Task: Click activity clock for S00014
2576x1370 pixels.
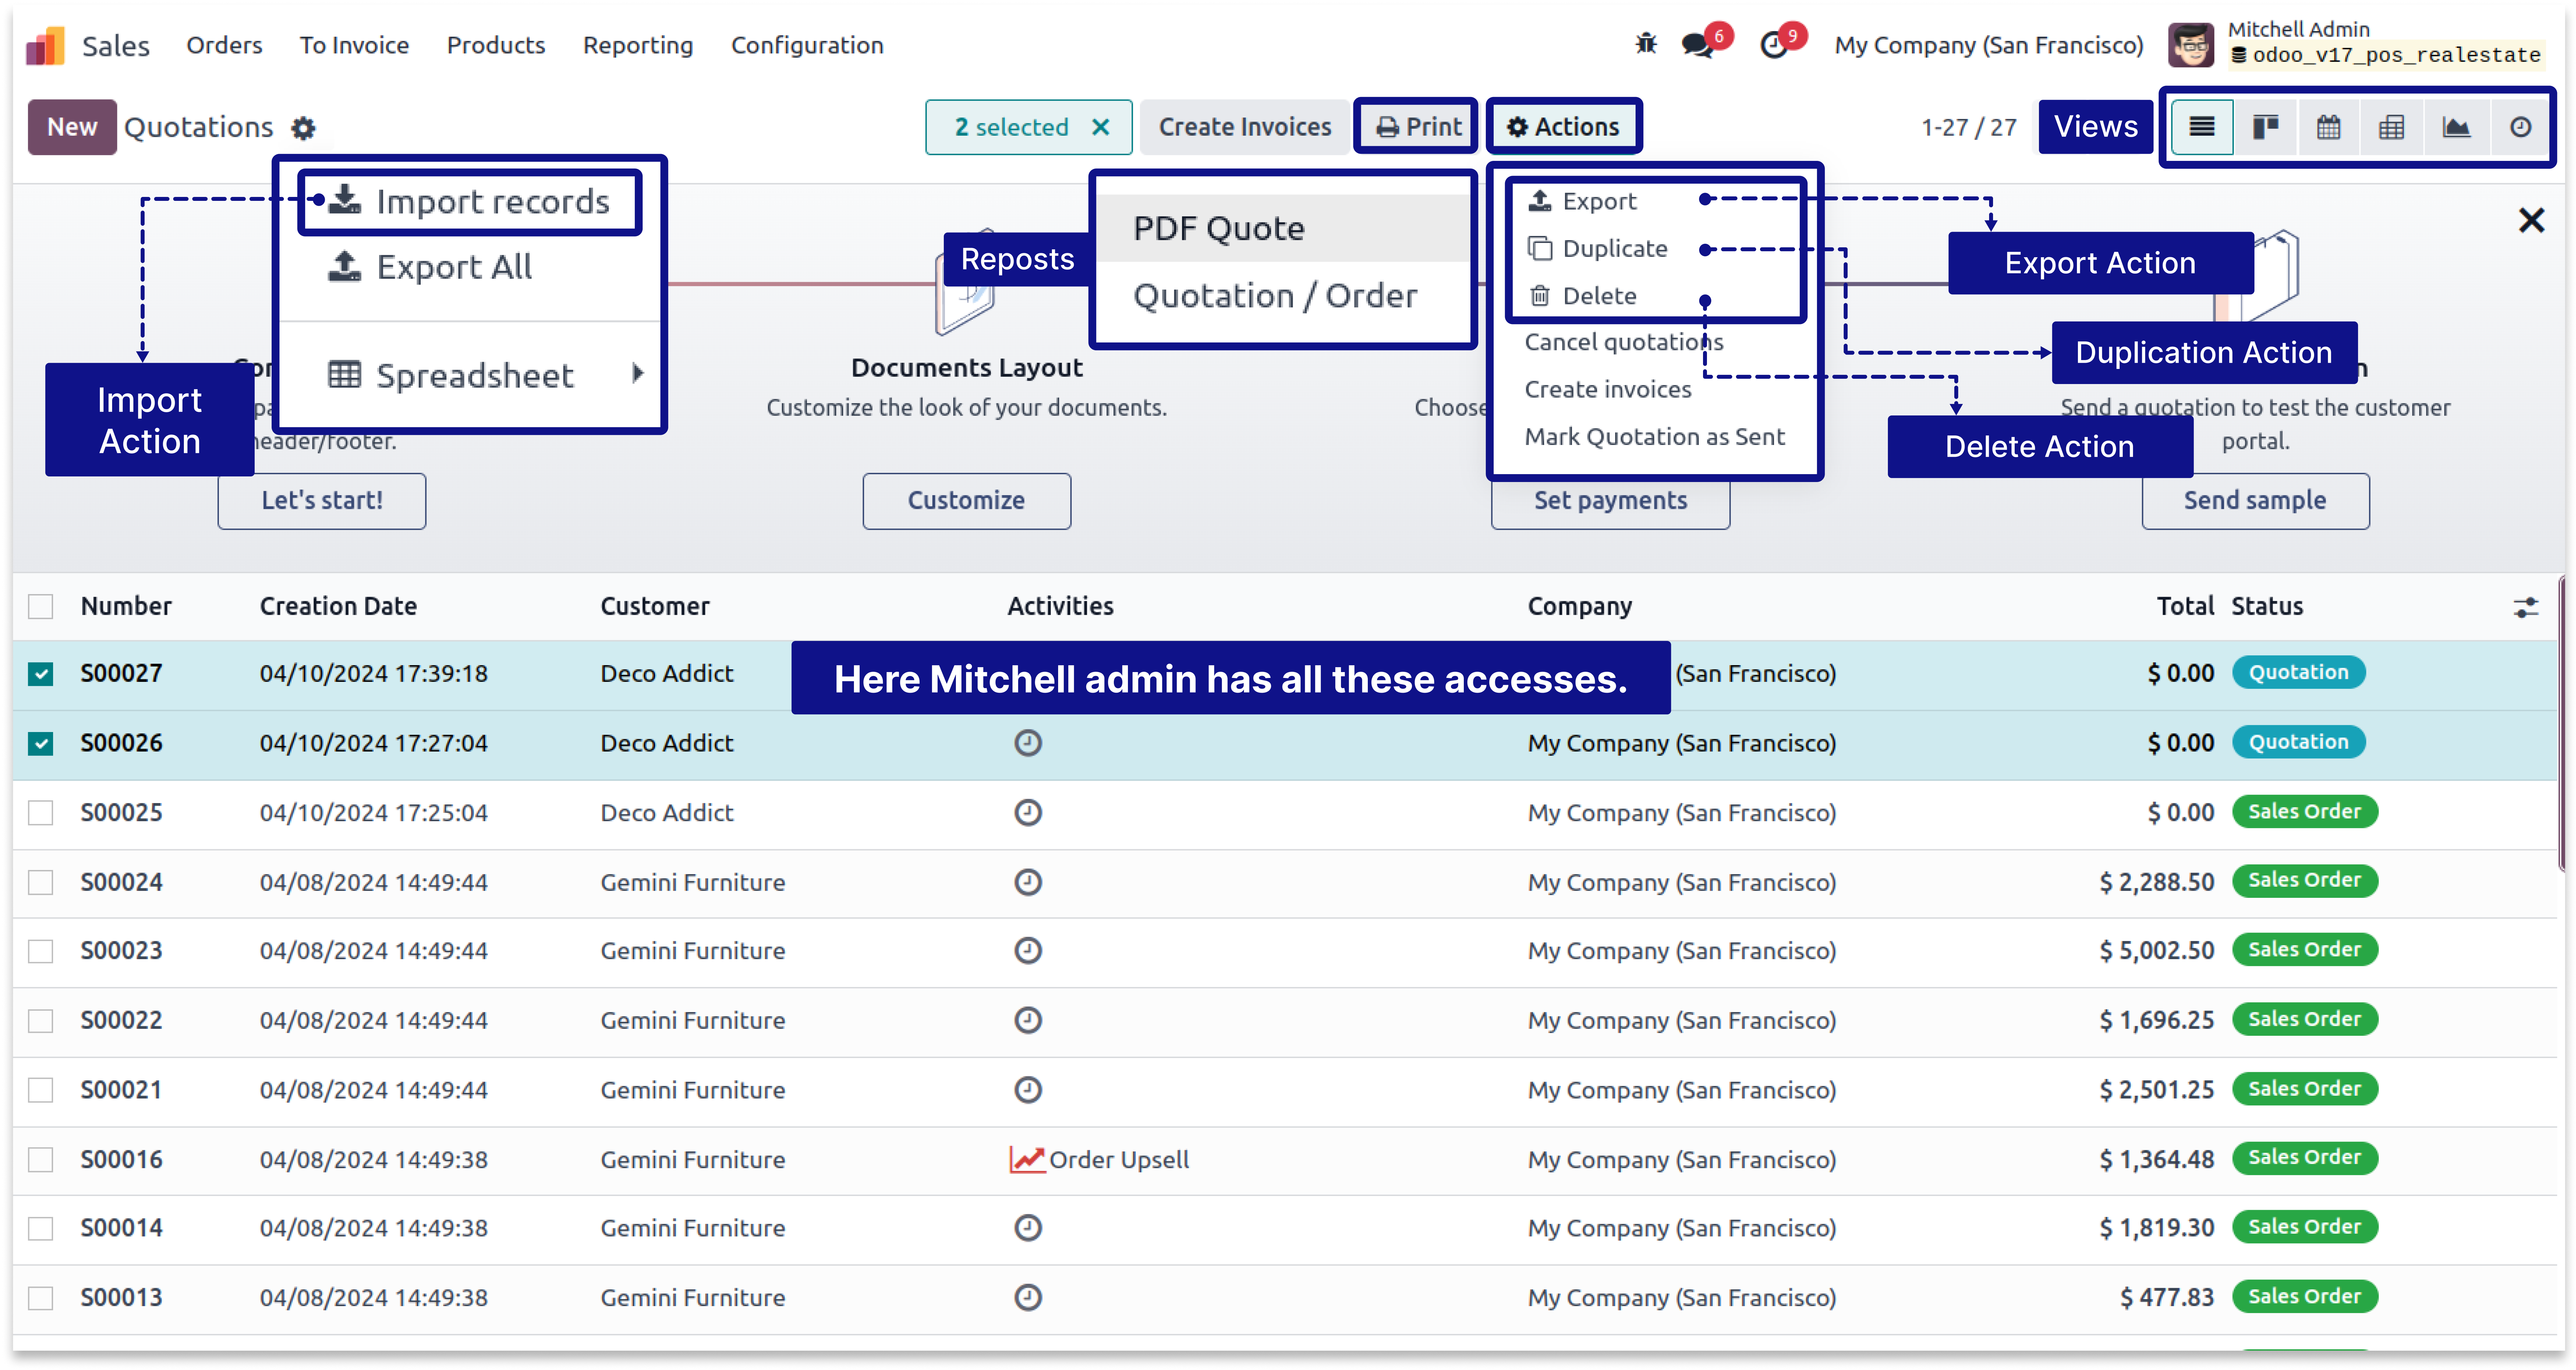Action: pos(1028,1227)
